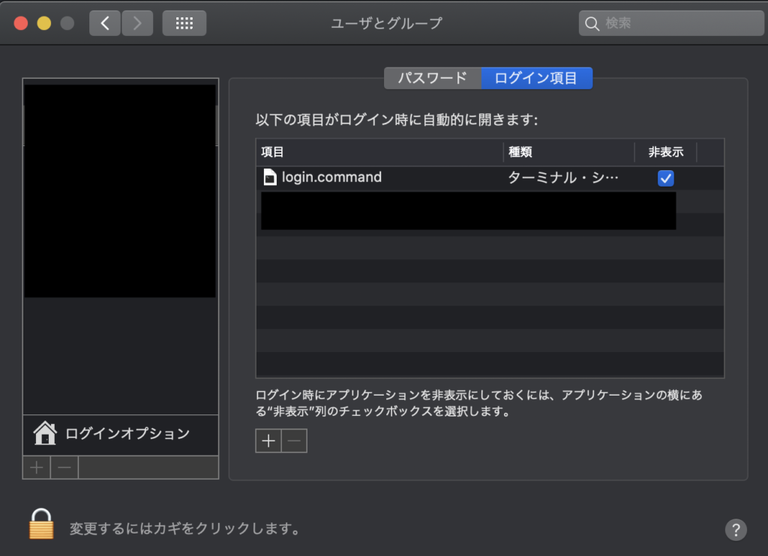The image size is (768, 556).
Task: Click the house icon for ログインオプション
Action: click(45, 433)
